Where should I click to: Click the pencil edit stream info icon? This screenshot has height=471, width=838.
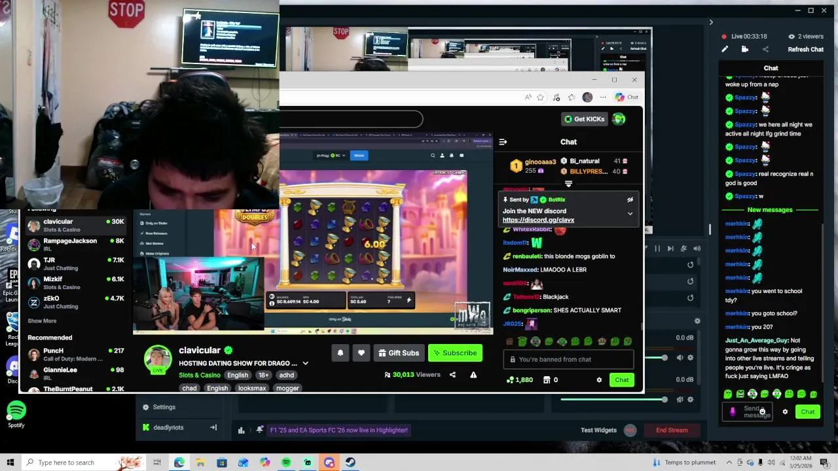click(725, 49)
